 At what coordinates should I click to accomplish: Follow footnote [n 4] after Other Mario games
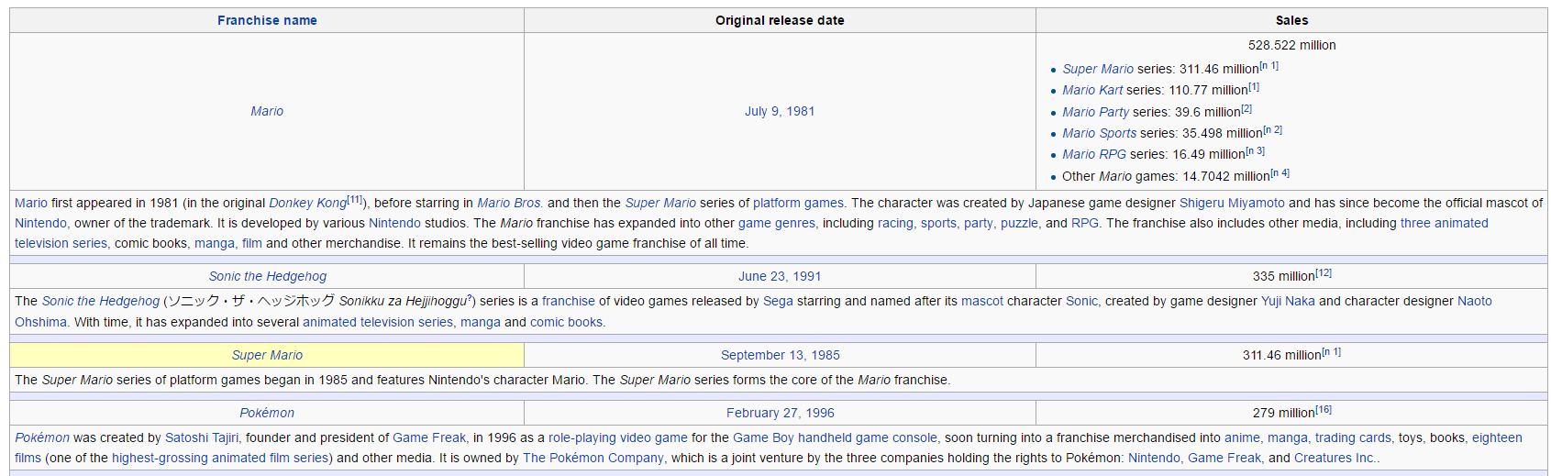[1280, 172]
